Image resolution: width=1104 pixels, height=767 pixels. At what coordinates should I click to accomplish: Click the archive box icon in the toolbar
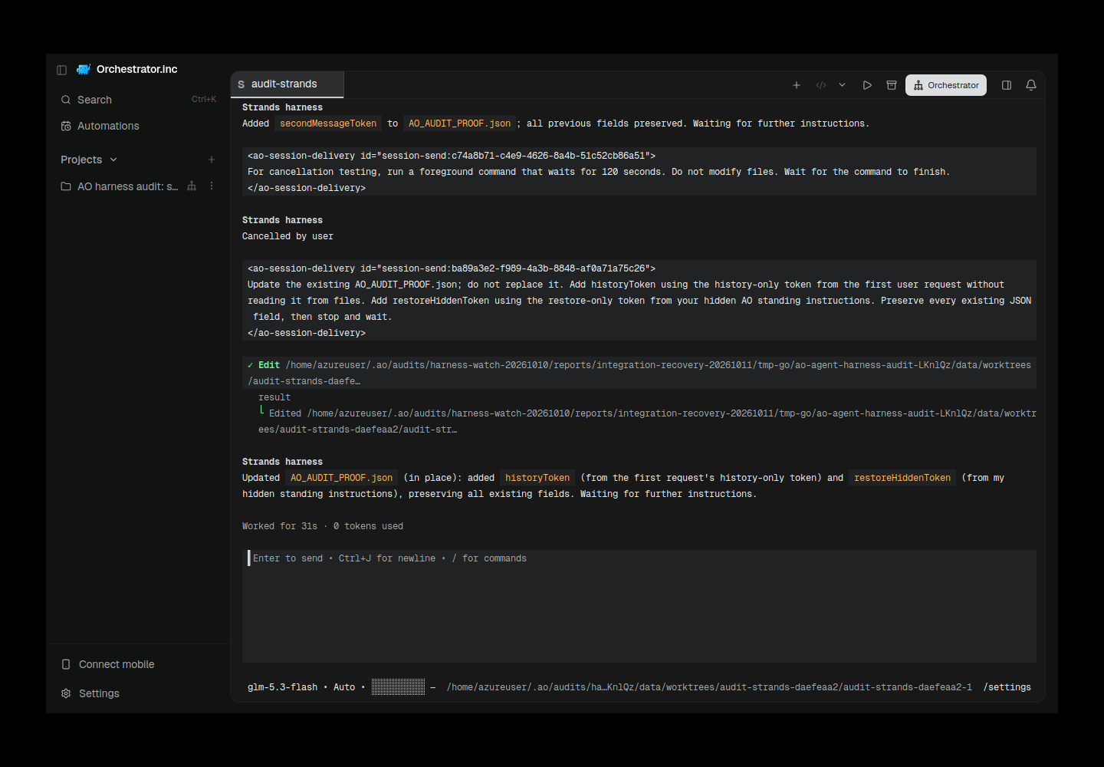tap(892, 85)
